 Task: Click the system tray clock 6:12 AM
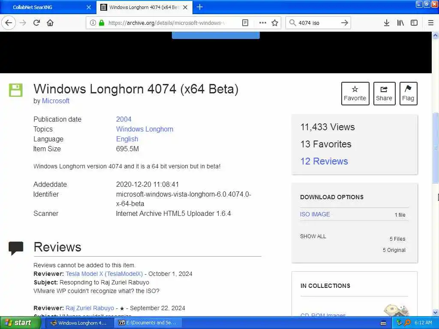click(x=423, y=323)
